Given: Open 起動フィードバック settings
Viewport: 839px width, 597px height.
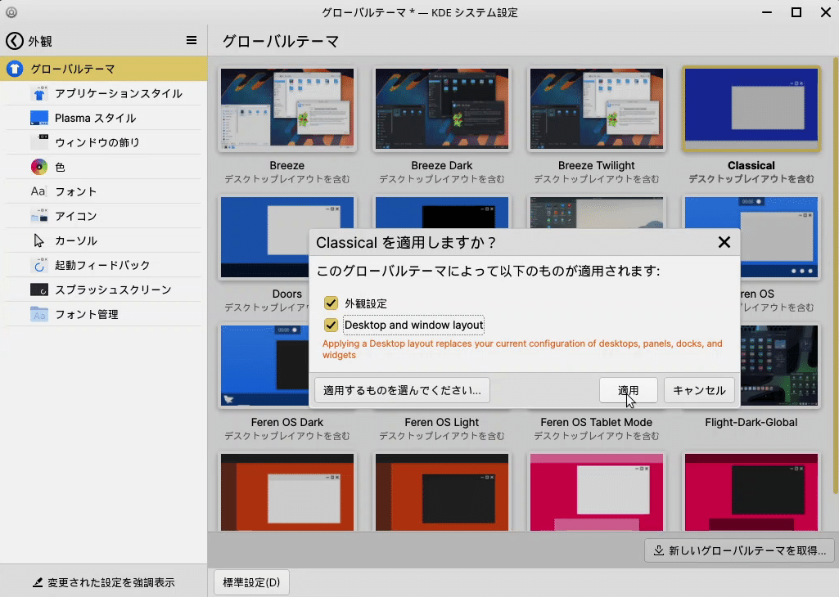Looking at the screenshot, I should click(x=104, y=265).
